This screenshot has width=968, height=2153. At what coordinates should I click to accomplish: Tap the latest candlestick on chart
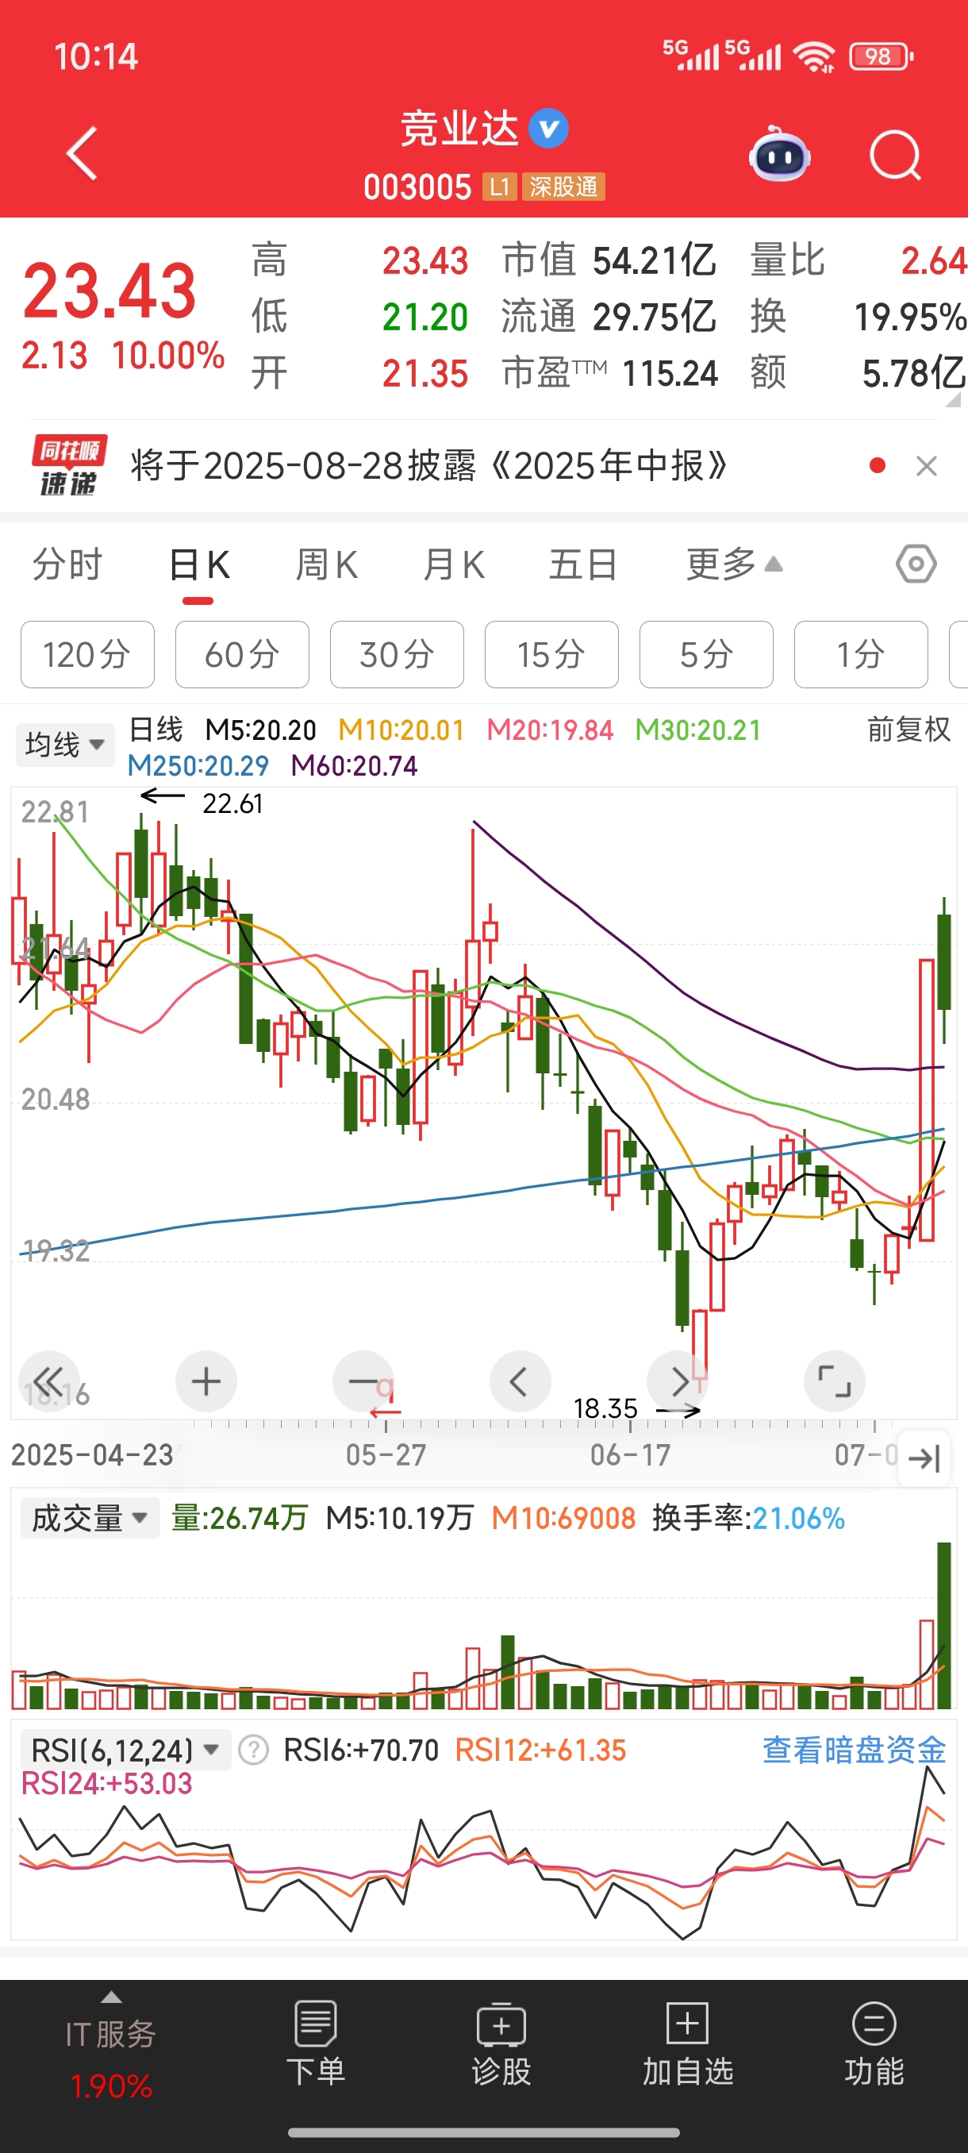(x=943, y=969)
